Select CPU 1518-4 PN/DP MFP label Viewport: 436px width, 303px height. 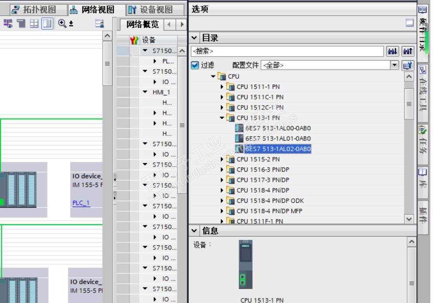(269, 211)
